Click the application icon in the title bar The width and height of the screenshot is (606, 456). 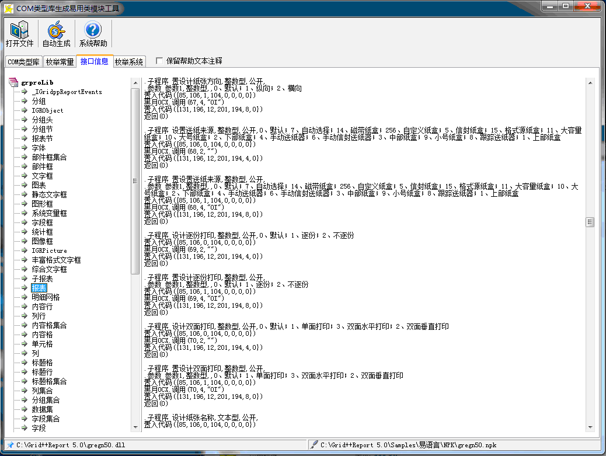pyautogui.click(x=9, y=8)
